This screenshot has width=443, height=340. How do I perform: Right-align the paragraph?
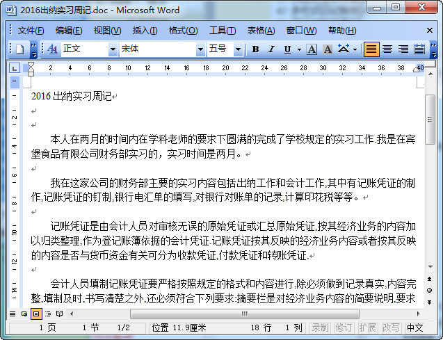pos(403,49)
